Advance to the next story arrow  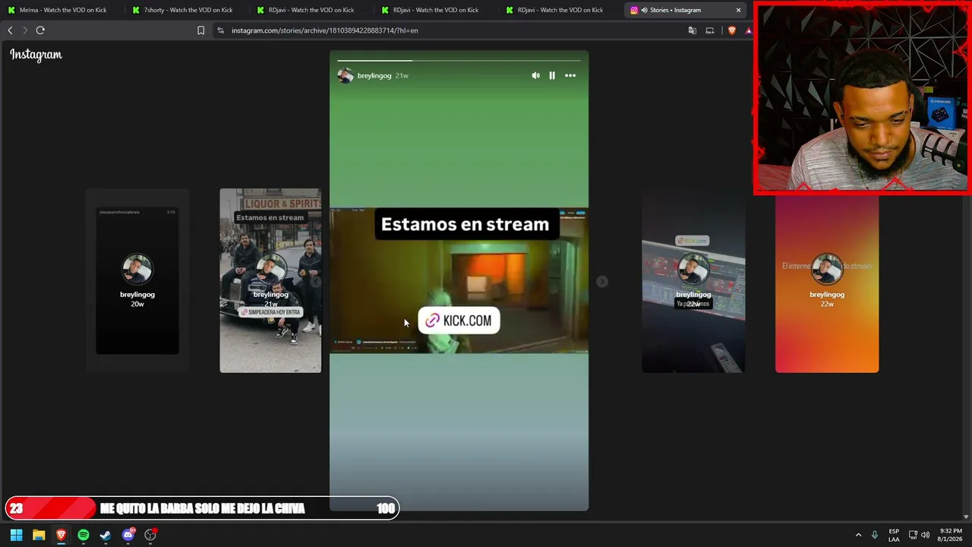tap(601, 281)
